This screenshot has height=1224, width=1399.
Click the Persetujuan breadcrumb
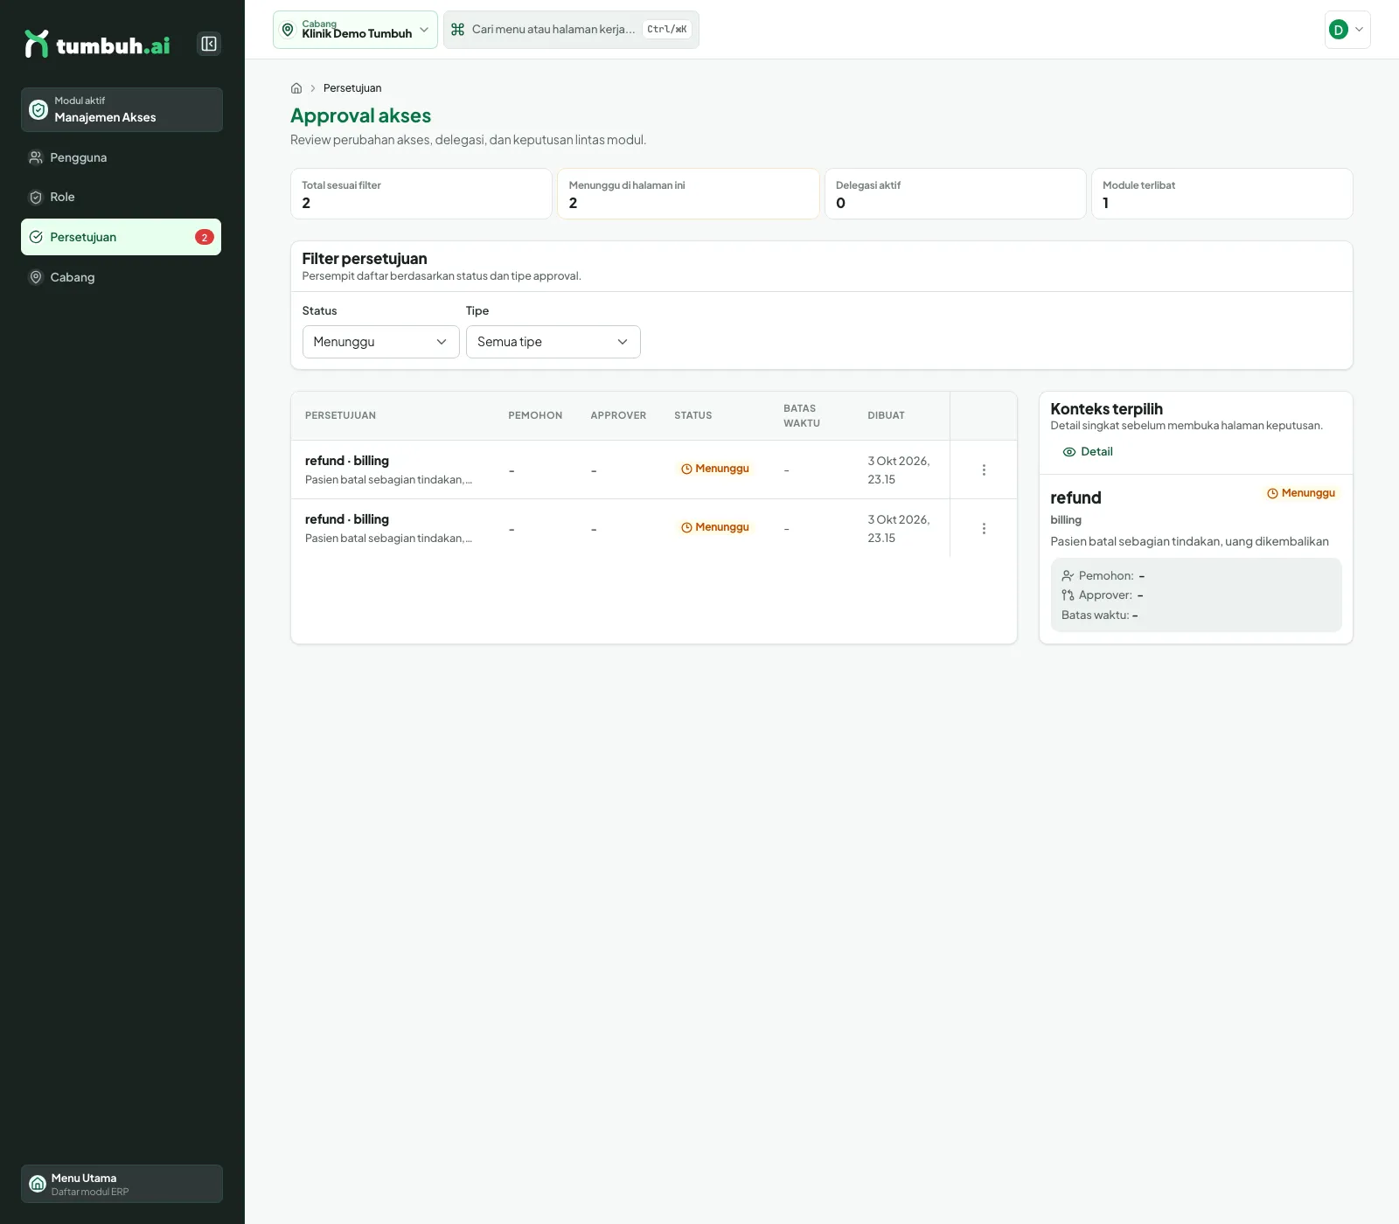pos(352,88)
